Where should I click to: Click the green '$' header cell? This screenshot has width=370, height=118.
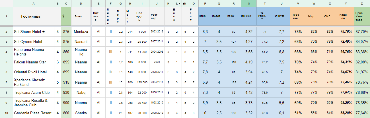pyautogui.click(x=66, y=16)
